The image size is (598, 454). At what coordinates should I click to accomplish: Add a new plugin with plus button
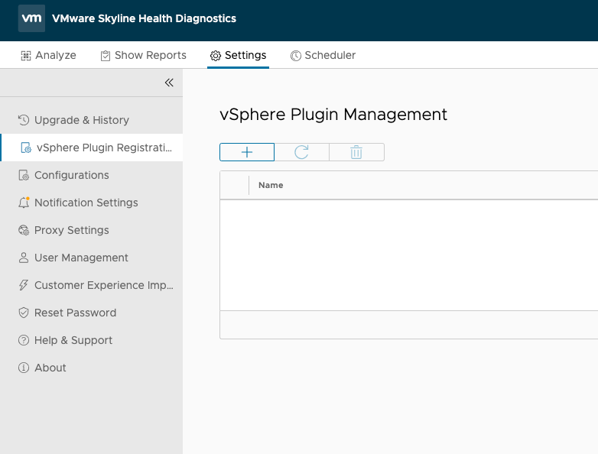coord(247,152)
